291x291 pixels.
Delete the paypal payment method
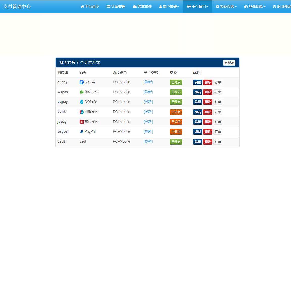[207, 131]
